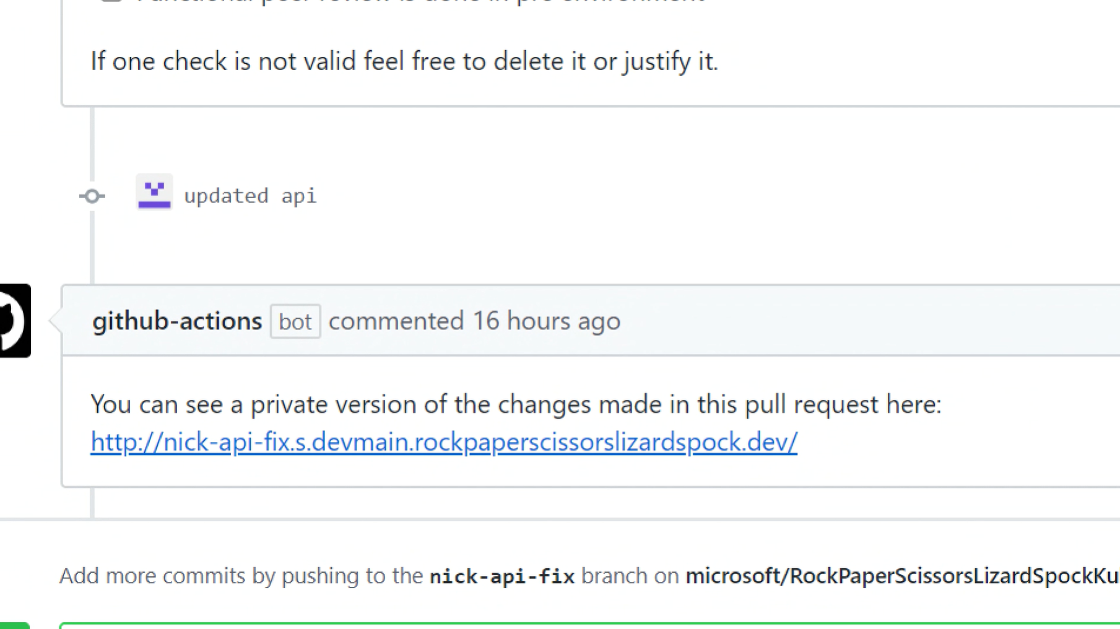Click empty space in the github-actions comment header

click(x=867, y=321)
